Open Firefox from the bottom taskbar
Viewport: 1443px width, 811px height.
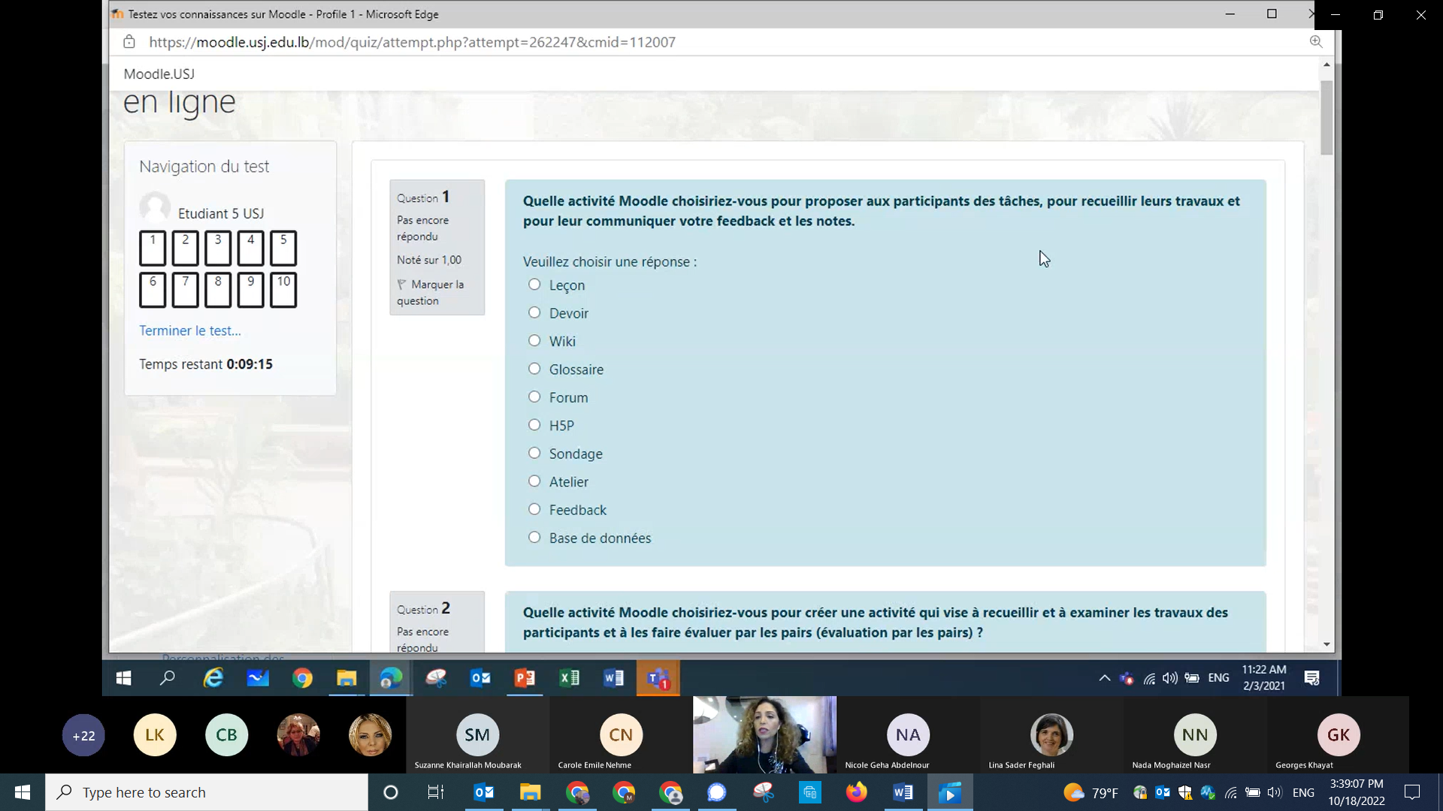[856, 792]
